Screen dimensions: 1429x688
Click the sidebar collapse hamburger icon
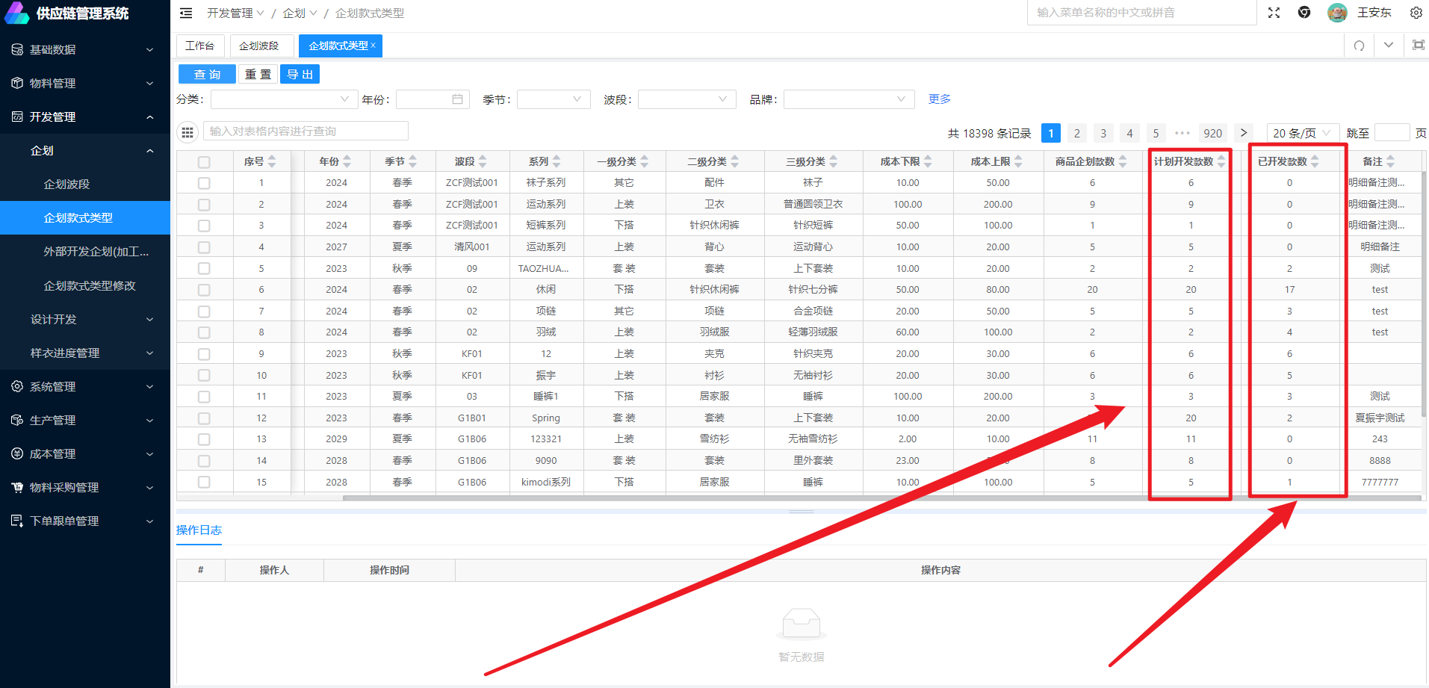186,13
